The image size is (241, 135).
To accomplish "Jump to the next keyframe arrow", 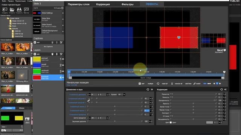I will point(220,84).
